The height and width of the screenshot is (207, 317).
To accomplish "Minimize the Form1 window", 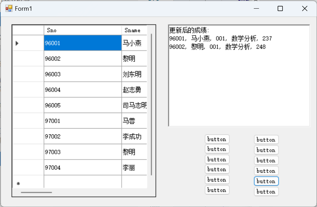I will coord(256,9).
